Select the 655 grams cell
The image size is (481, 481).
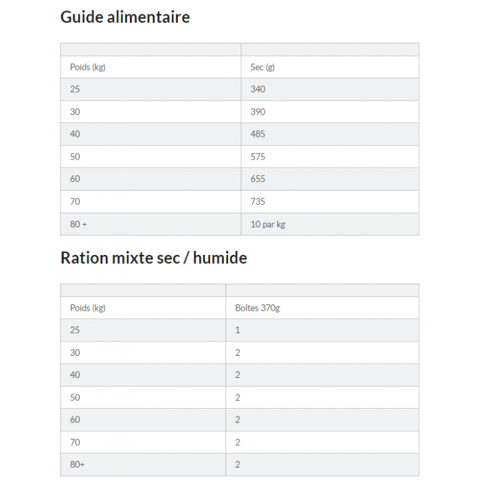258,179
